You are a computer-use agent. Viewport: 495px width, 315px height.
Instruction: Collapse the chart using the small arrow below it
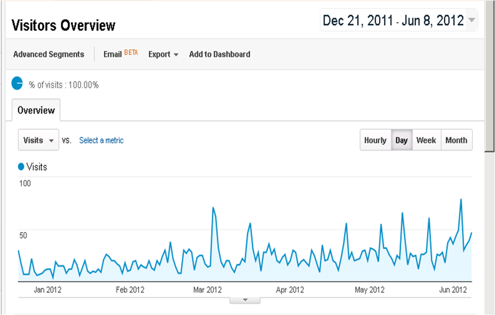[245, 300]
